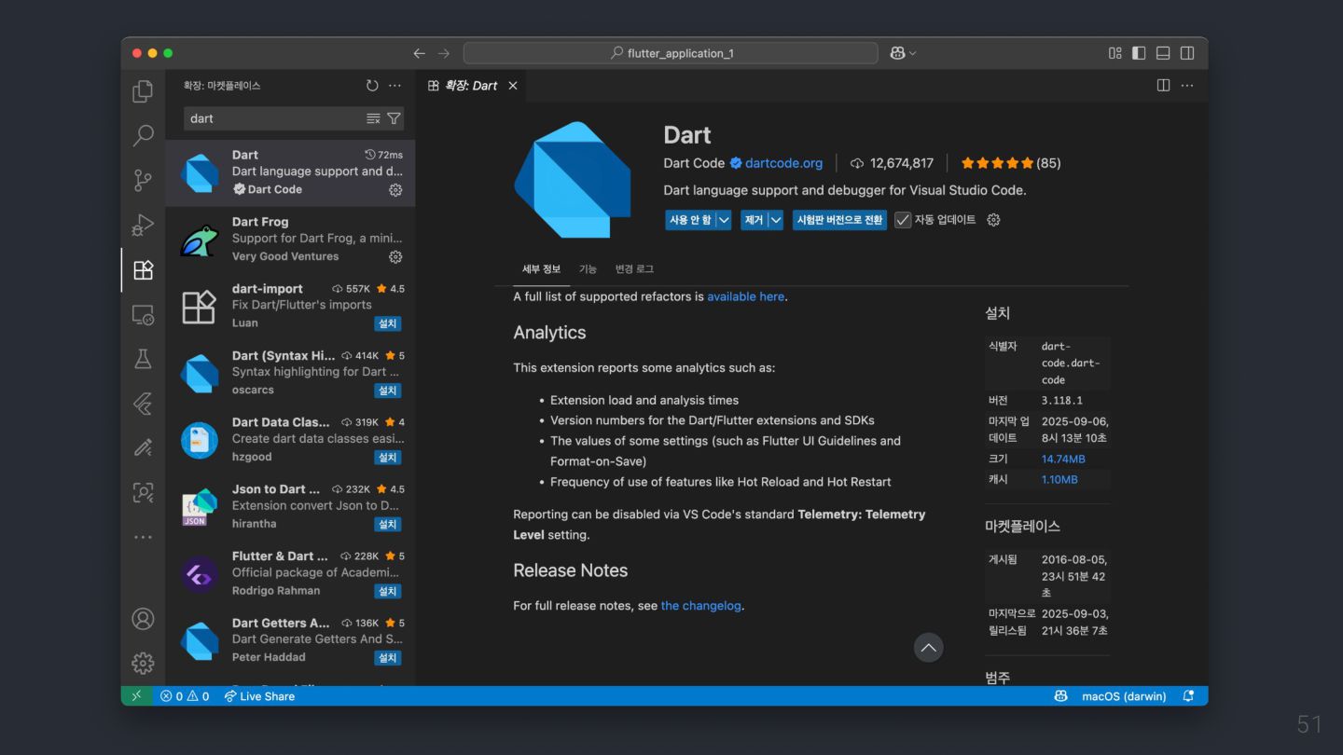Screen dimensions: 1343x755
Task: Customize layout from the title bar
Action: [1115, 53]
